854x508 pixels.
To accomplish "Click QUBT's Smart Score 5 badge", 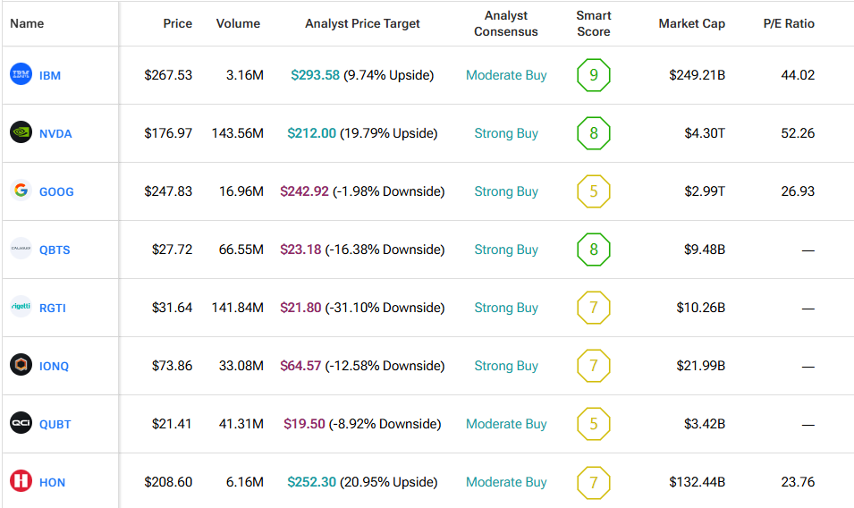I will (594, 424).
